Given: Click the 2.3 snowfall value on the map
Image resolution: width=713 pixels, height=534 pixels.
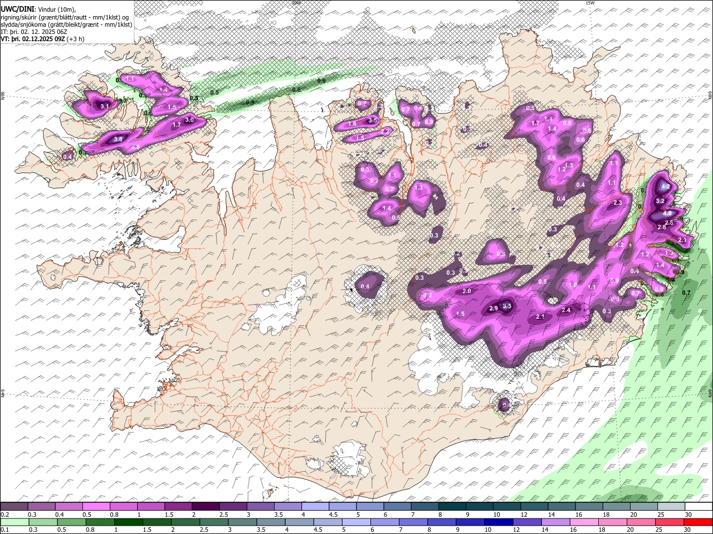Looking at the screenshot, I should coord(618,203).
